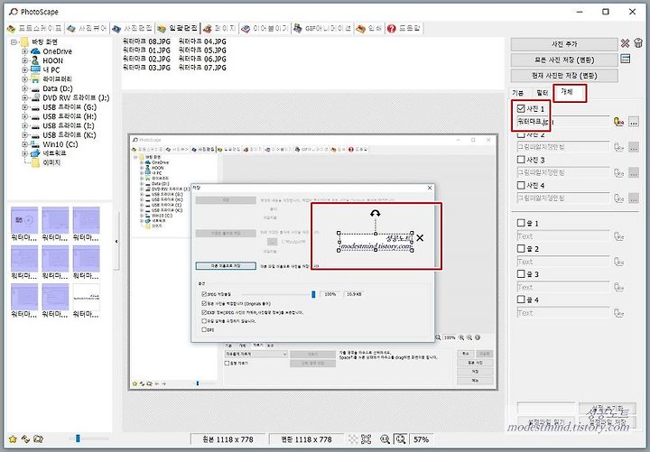
Task: Switch to the 사진편집 tab
Action: tap(133, 28)
